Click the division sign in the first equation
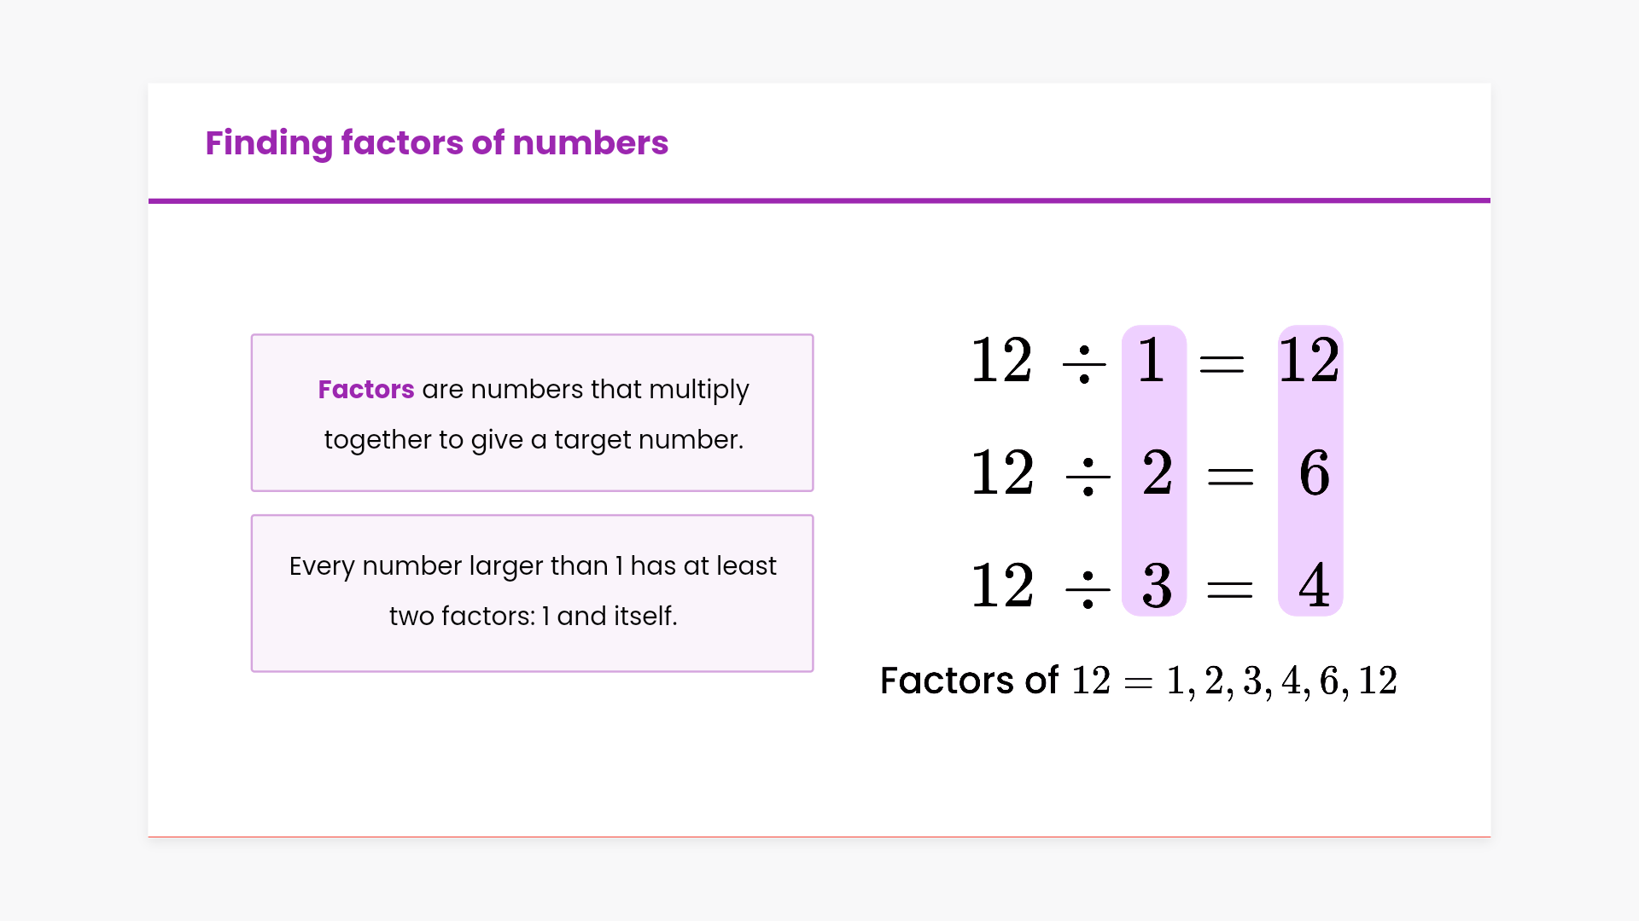 tap(1084, 364)
